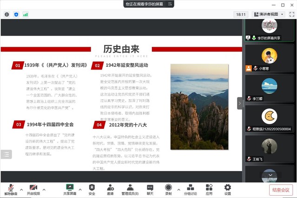Image resolution: width=297 pixels, height=198 pixels.
Task: Click the mountain landscape photo on slide
Action: [x=199, y=107]
